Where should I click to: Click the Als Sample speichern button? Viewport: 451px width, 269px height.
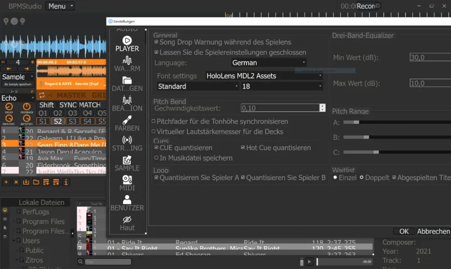(x=18, y=84)
